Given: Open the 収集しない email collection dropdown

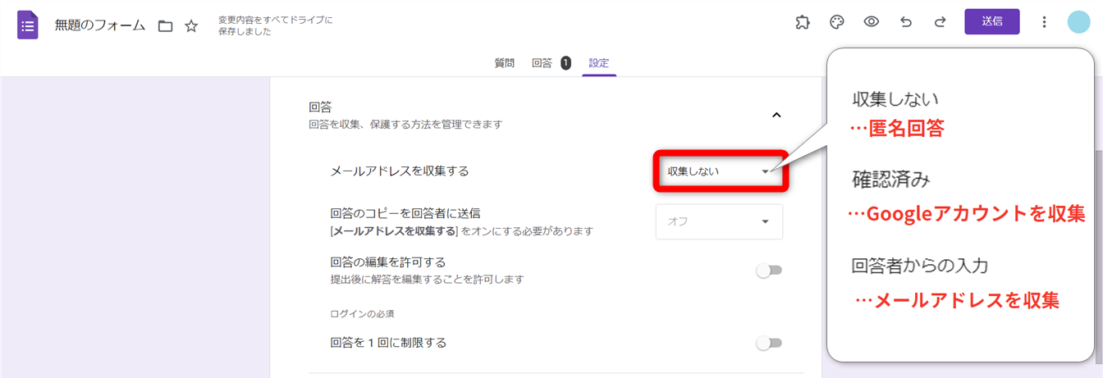Looking at the screenshot, I should point(720,171).
